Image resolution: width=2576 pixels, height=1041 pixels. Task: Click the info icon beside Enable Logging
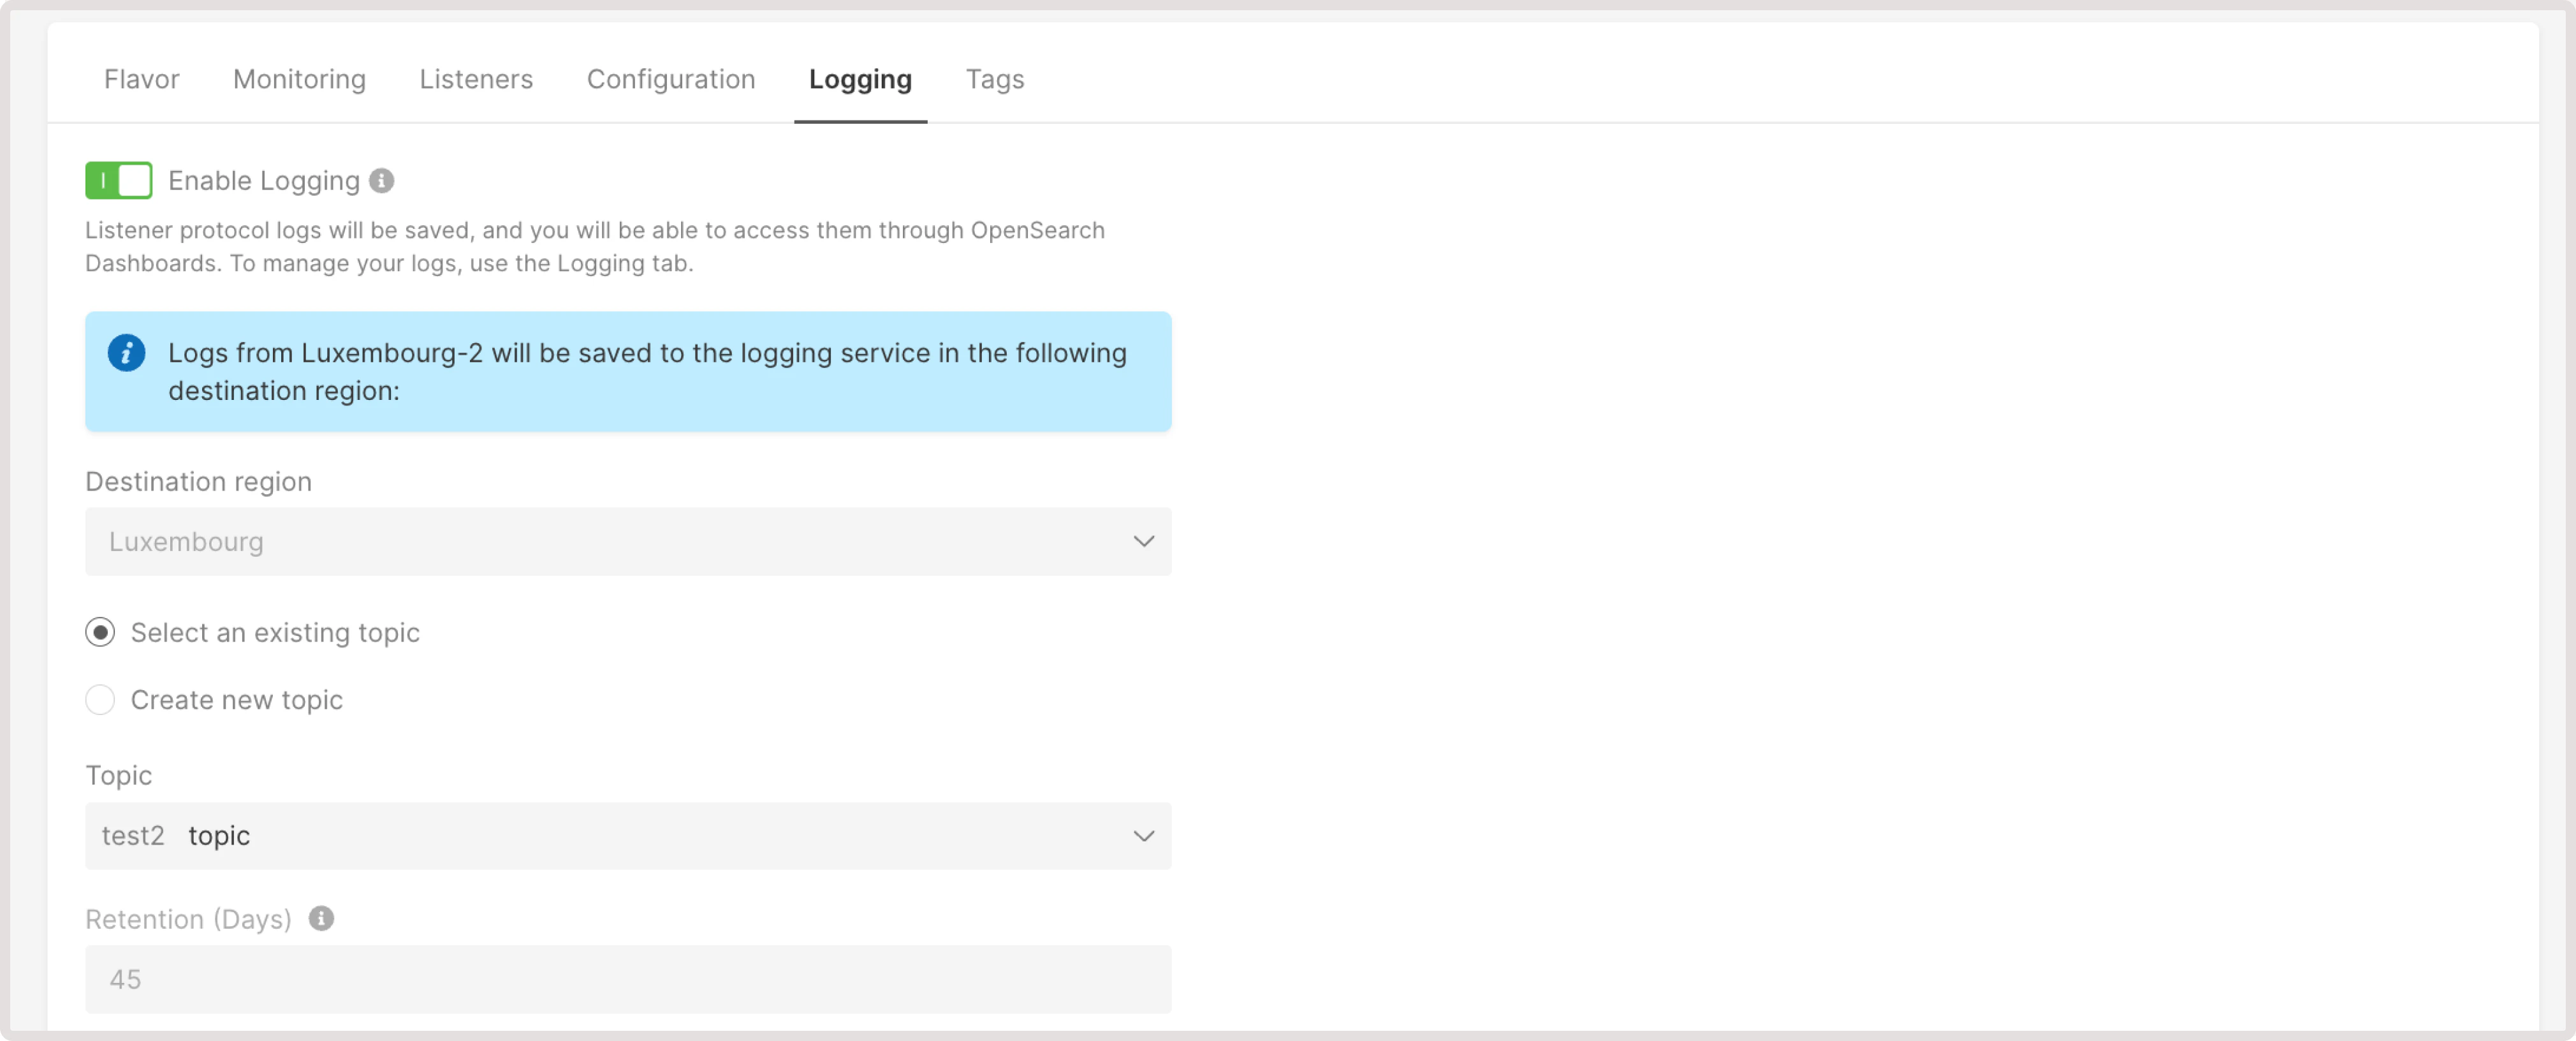[381, 181]
